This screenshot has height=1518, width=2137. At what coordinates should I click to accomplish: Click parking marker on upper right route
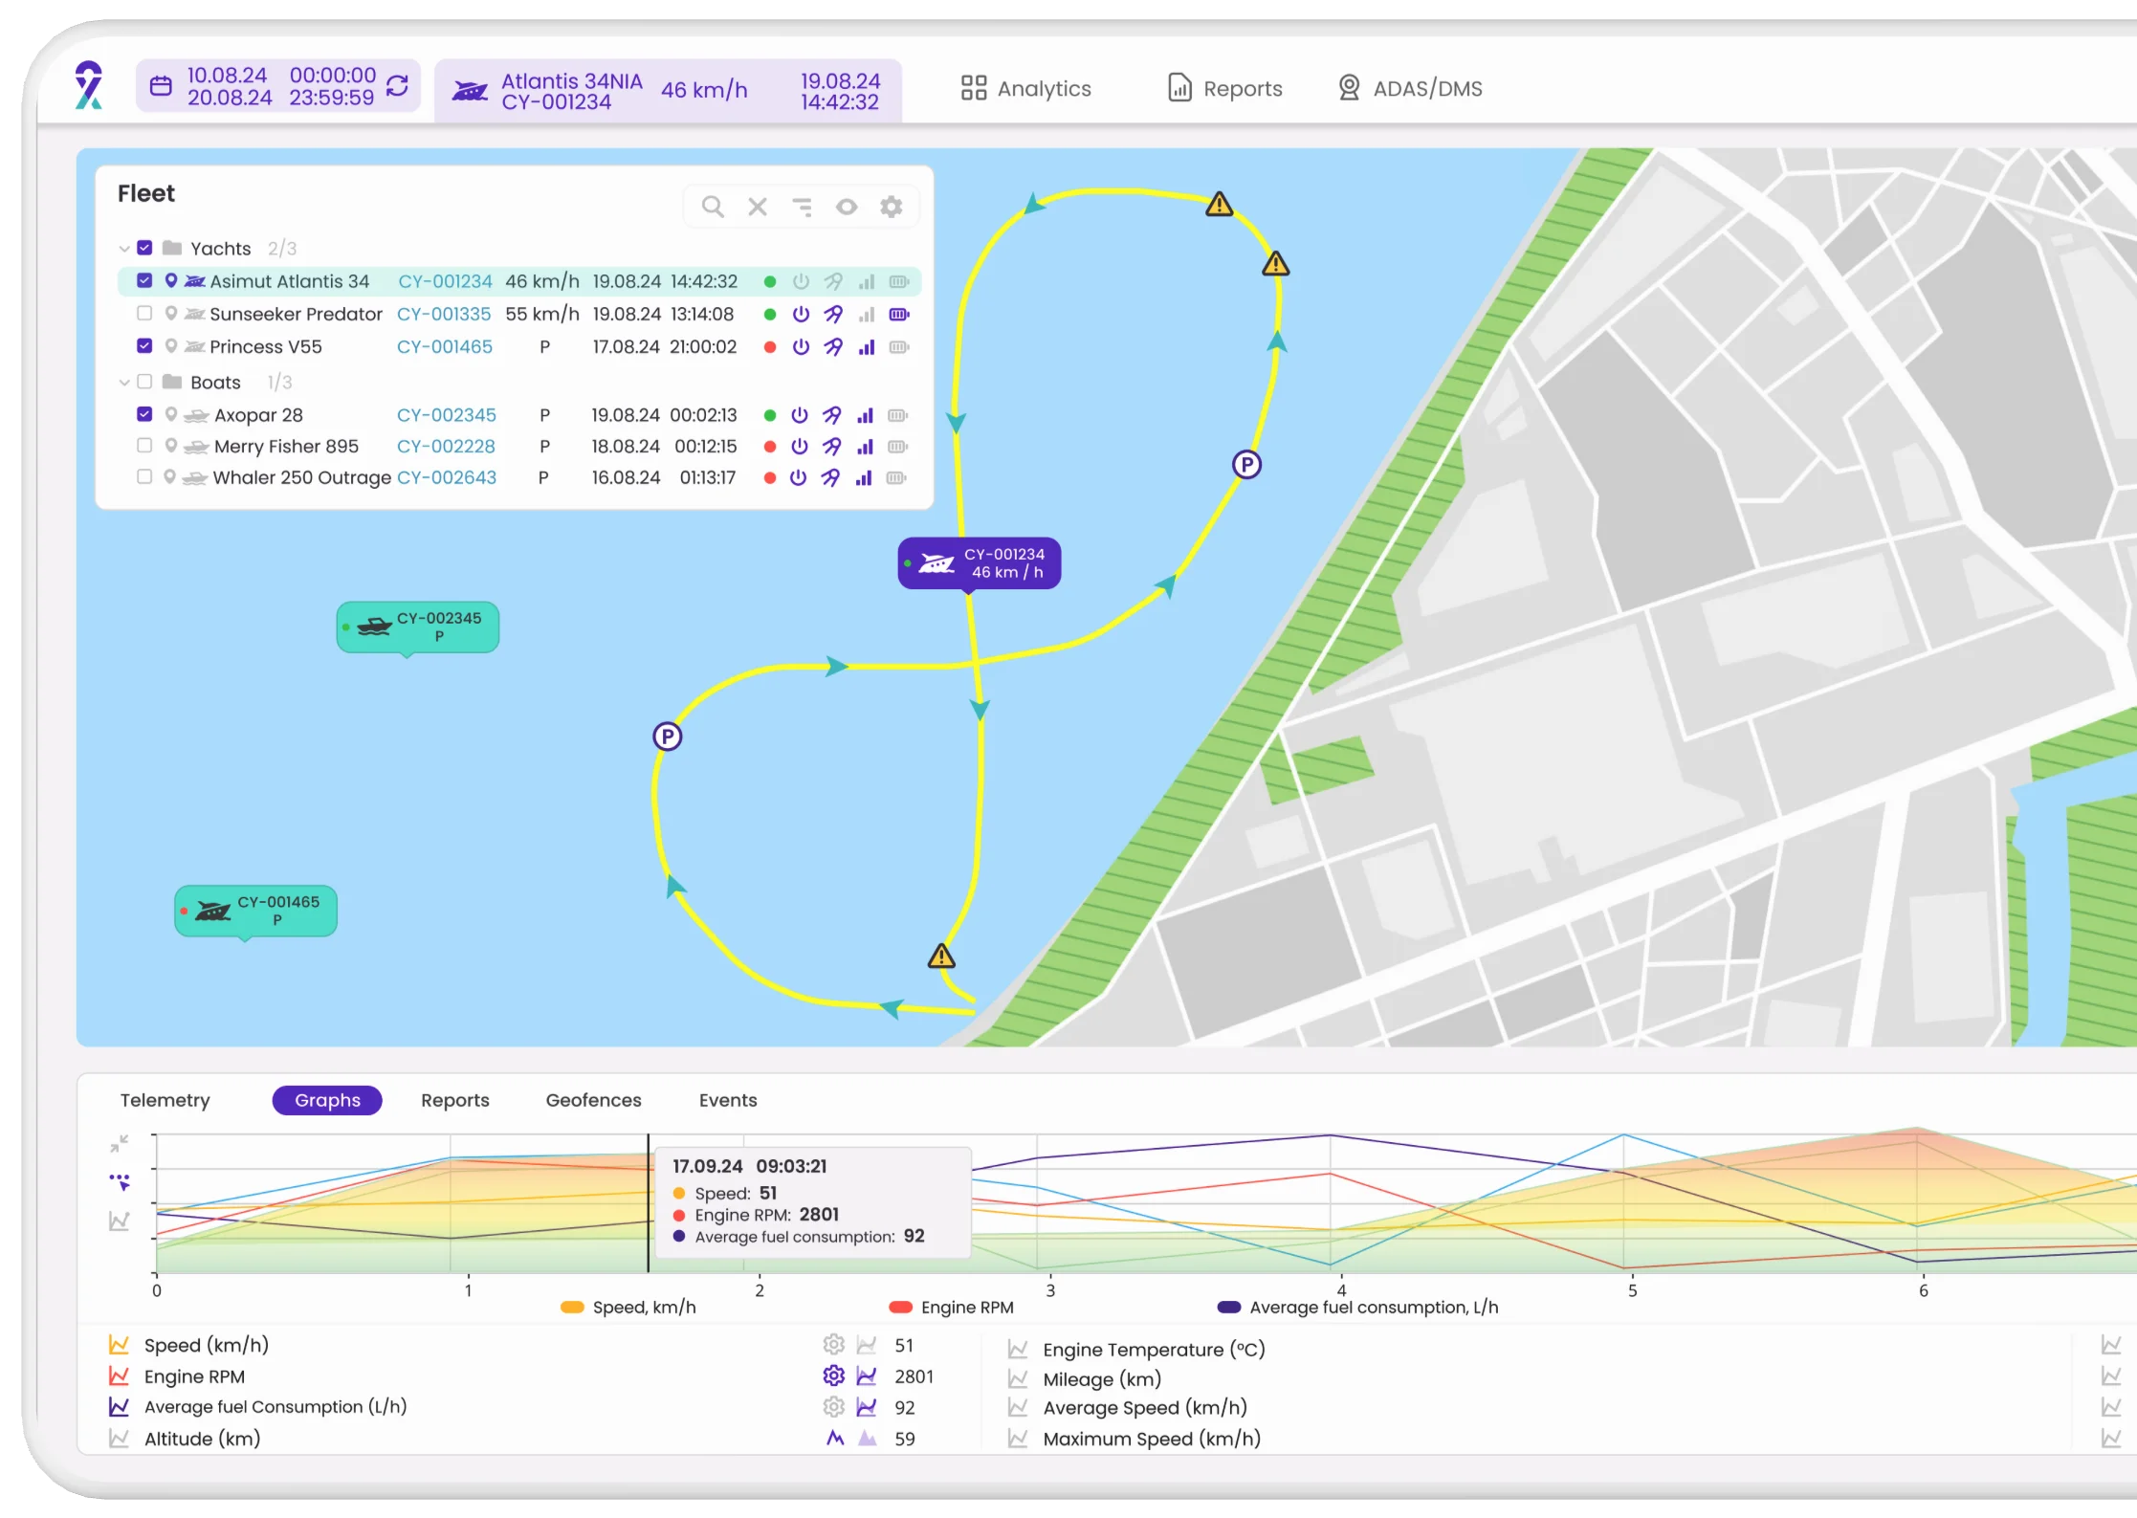point(1246,465)
